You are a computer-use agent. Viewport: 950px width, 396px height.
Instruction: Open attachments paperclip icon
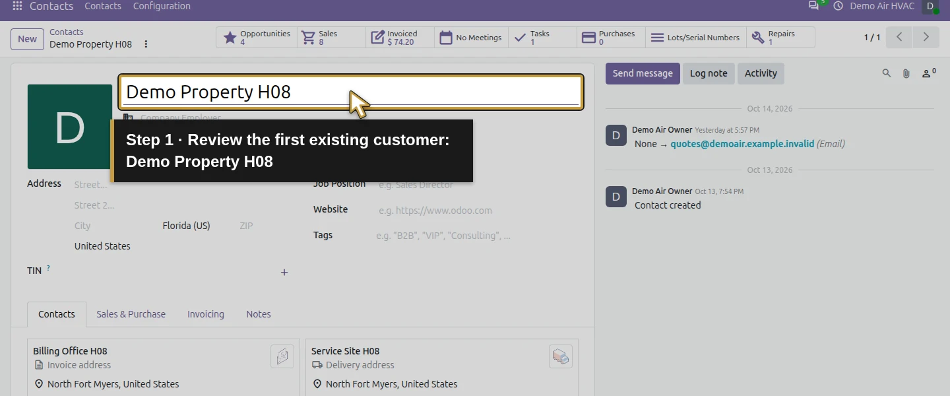(x=906, y=73)
